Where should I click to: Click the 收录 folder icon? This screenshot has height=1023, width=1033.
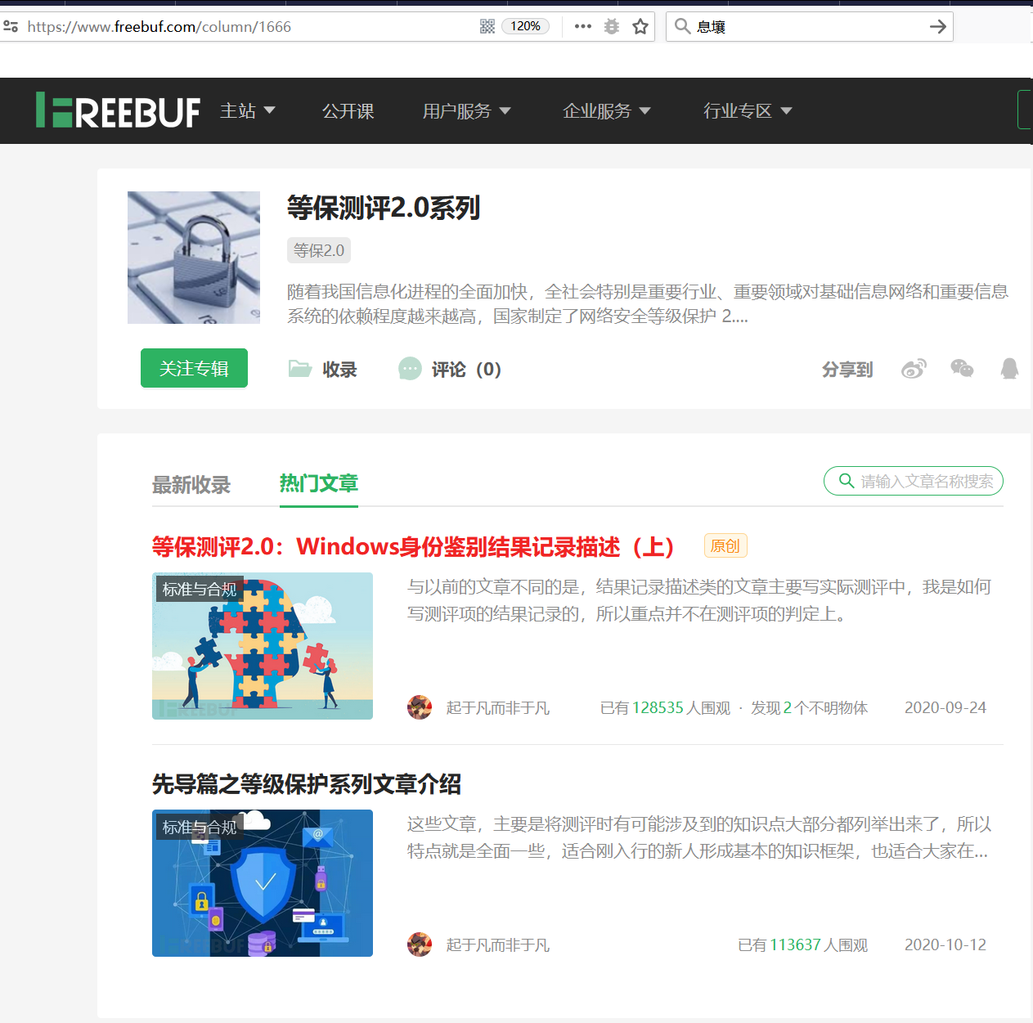point(300,369)
